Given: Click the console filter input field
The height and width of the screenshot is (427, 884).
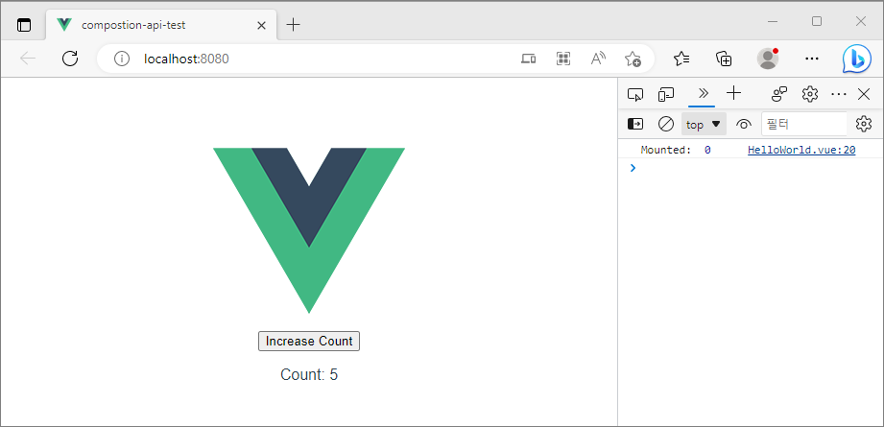Looking at the screenshot, I should pyautogui.click(x=804, y=124).
